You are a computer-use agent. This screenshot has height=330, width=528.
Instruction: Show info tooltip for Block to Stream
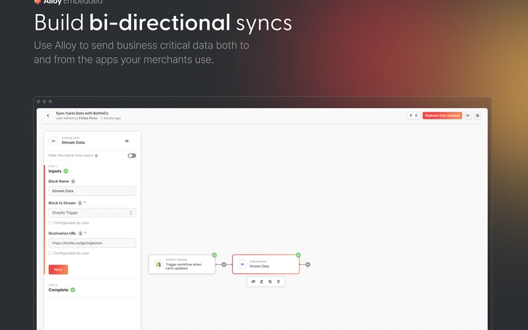coord(80,203)
